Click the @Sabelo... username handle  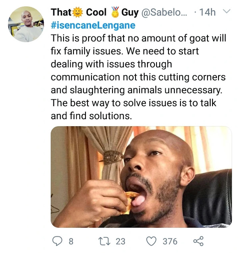pos(164,12)
